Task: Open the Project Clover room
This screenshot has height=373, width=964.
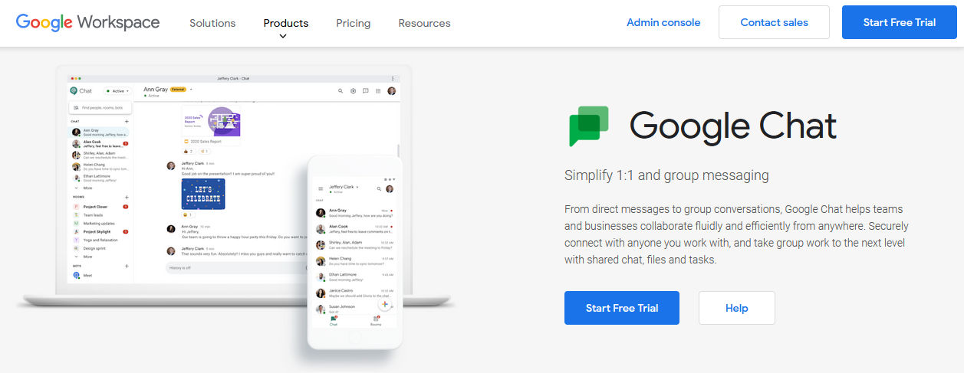Action: click(100, 207)
